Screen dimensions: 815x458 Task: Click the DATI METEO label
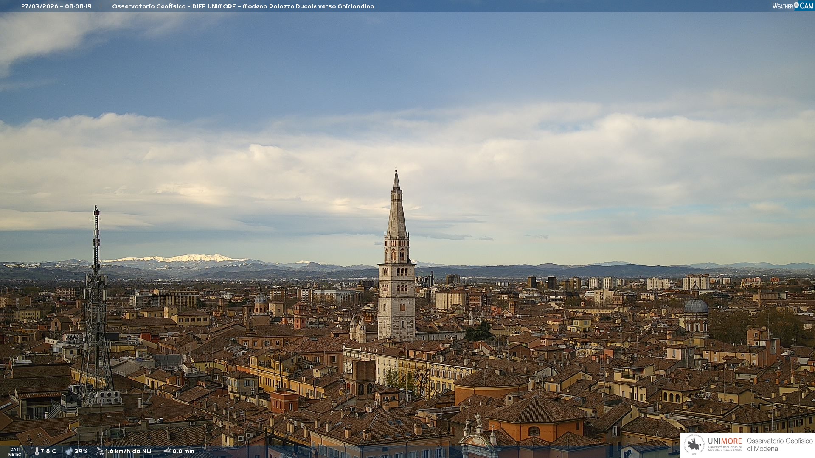15,452
